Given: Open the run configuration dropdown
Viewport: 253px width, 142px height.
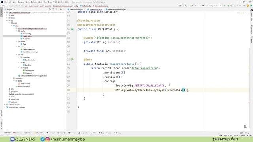Looking at the screenshot, I should click(206, 6).
